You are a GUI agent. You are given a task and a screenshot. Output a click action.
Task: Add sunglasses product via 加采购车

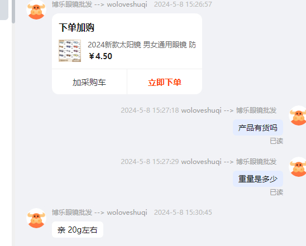[x=89, y=82]
